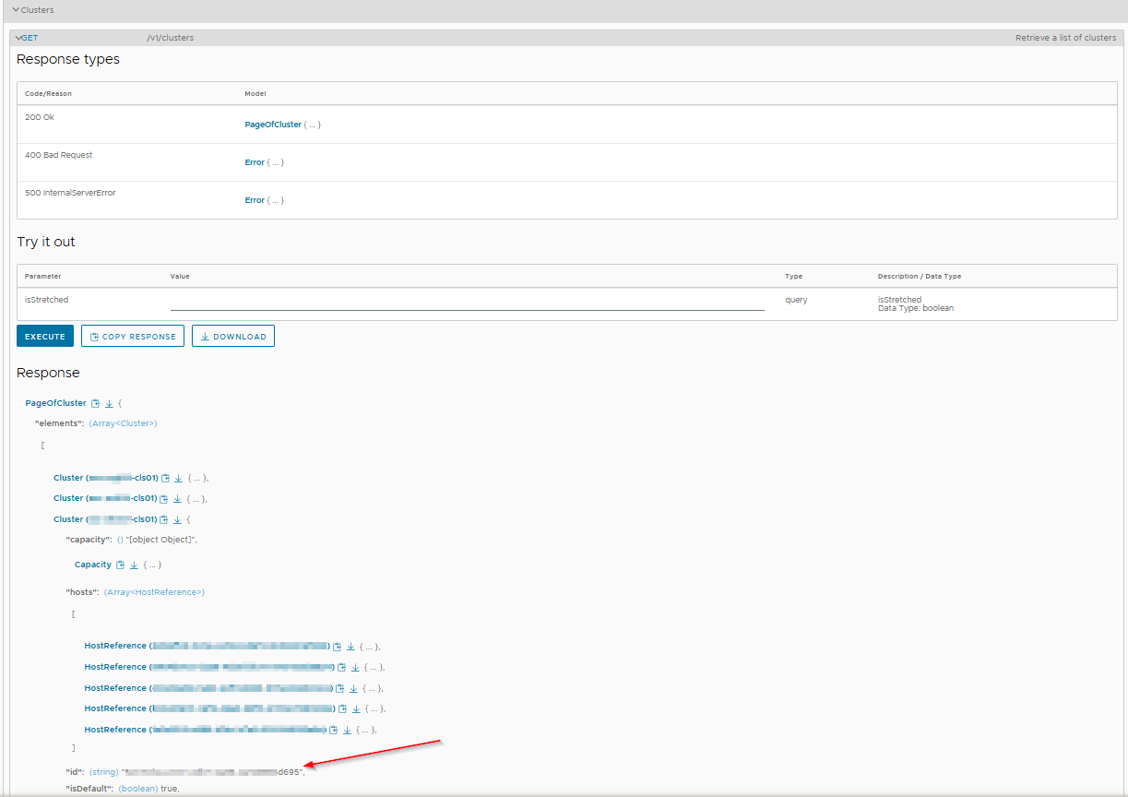Expand Error model for 500 InternalServerError

[255, 200]
